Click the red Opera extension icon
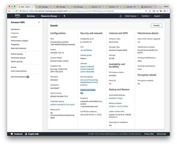Screen dimensions: 177x146 pyautogui.click(x=154, y=11)
